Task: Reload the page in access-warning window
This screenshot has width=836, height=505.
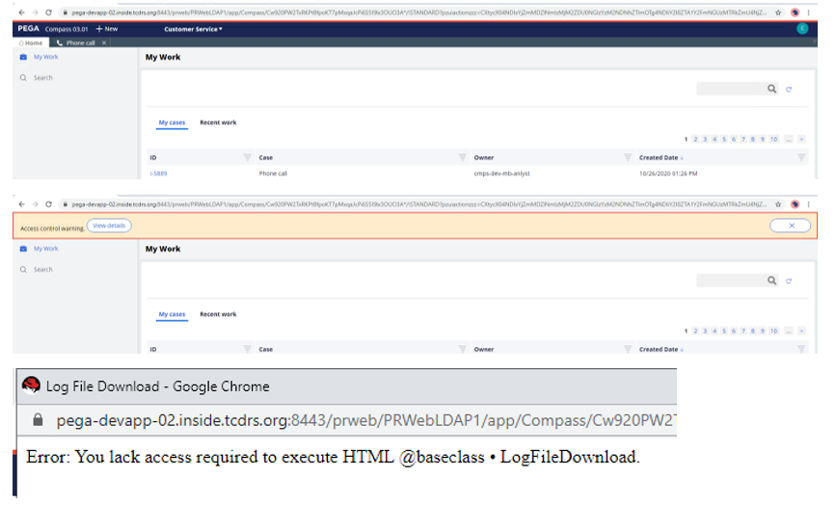Action: [x=48, y=204]
